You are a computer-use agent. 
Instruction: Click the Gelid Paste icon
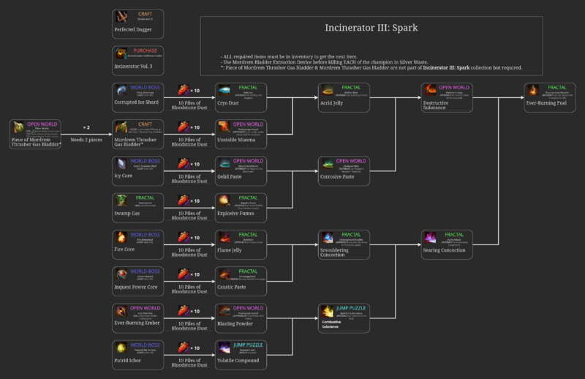(224, 164)
